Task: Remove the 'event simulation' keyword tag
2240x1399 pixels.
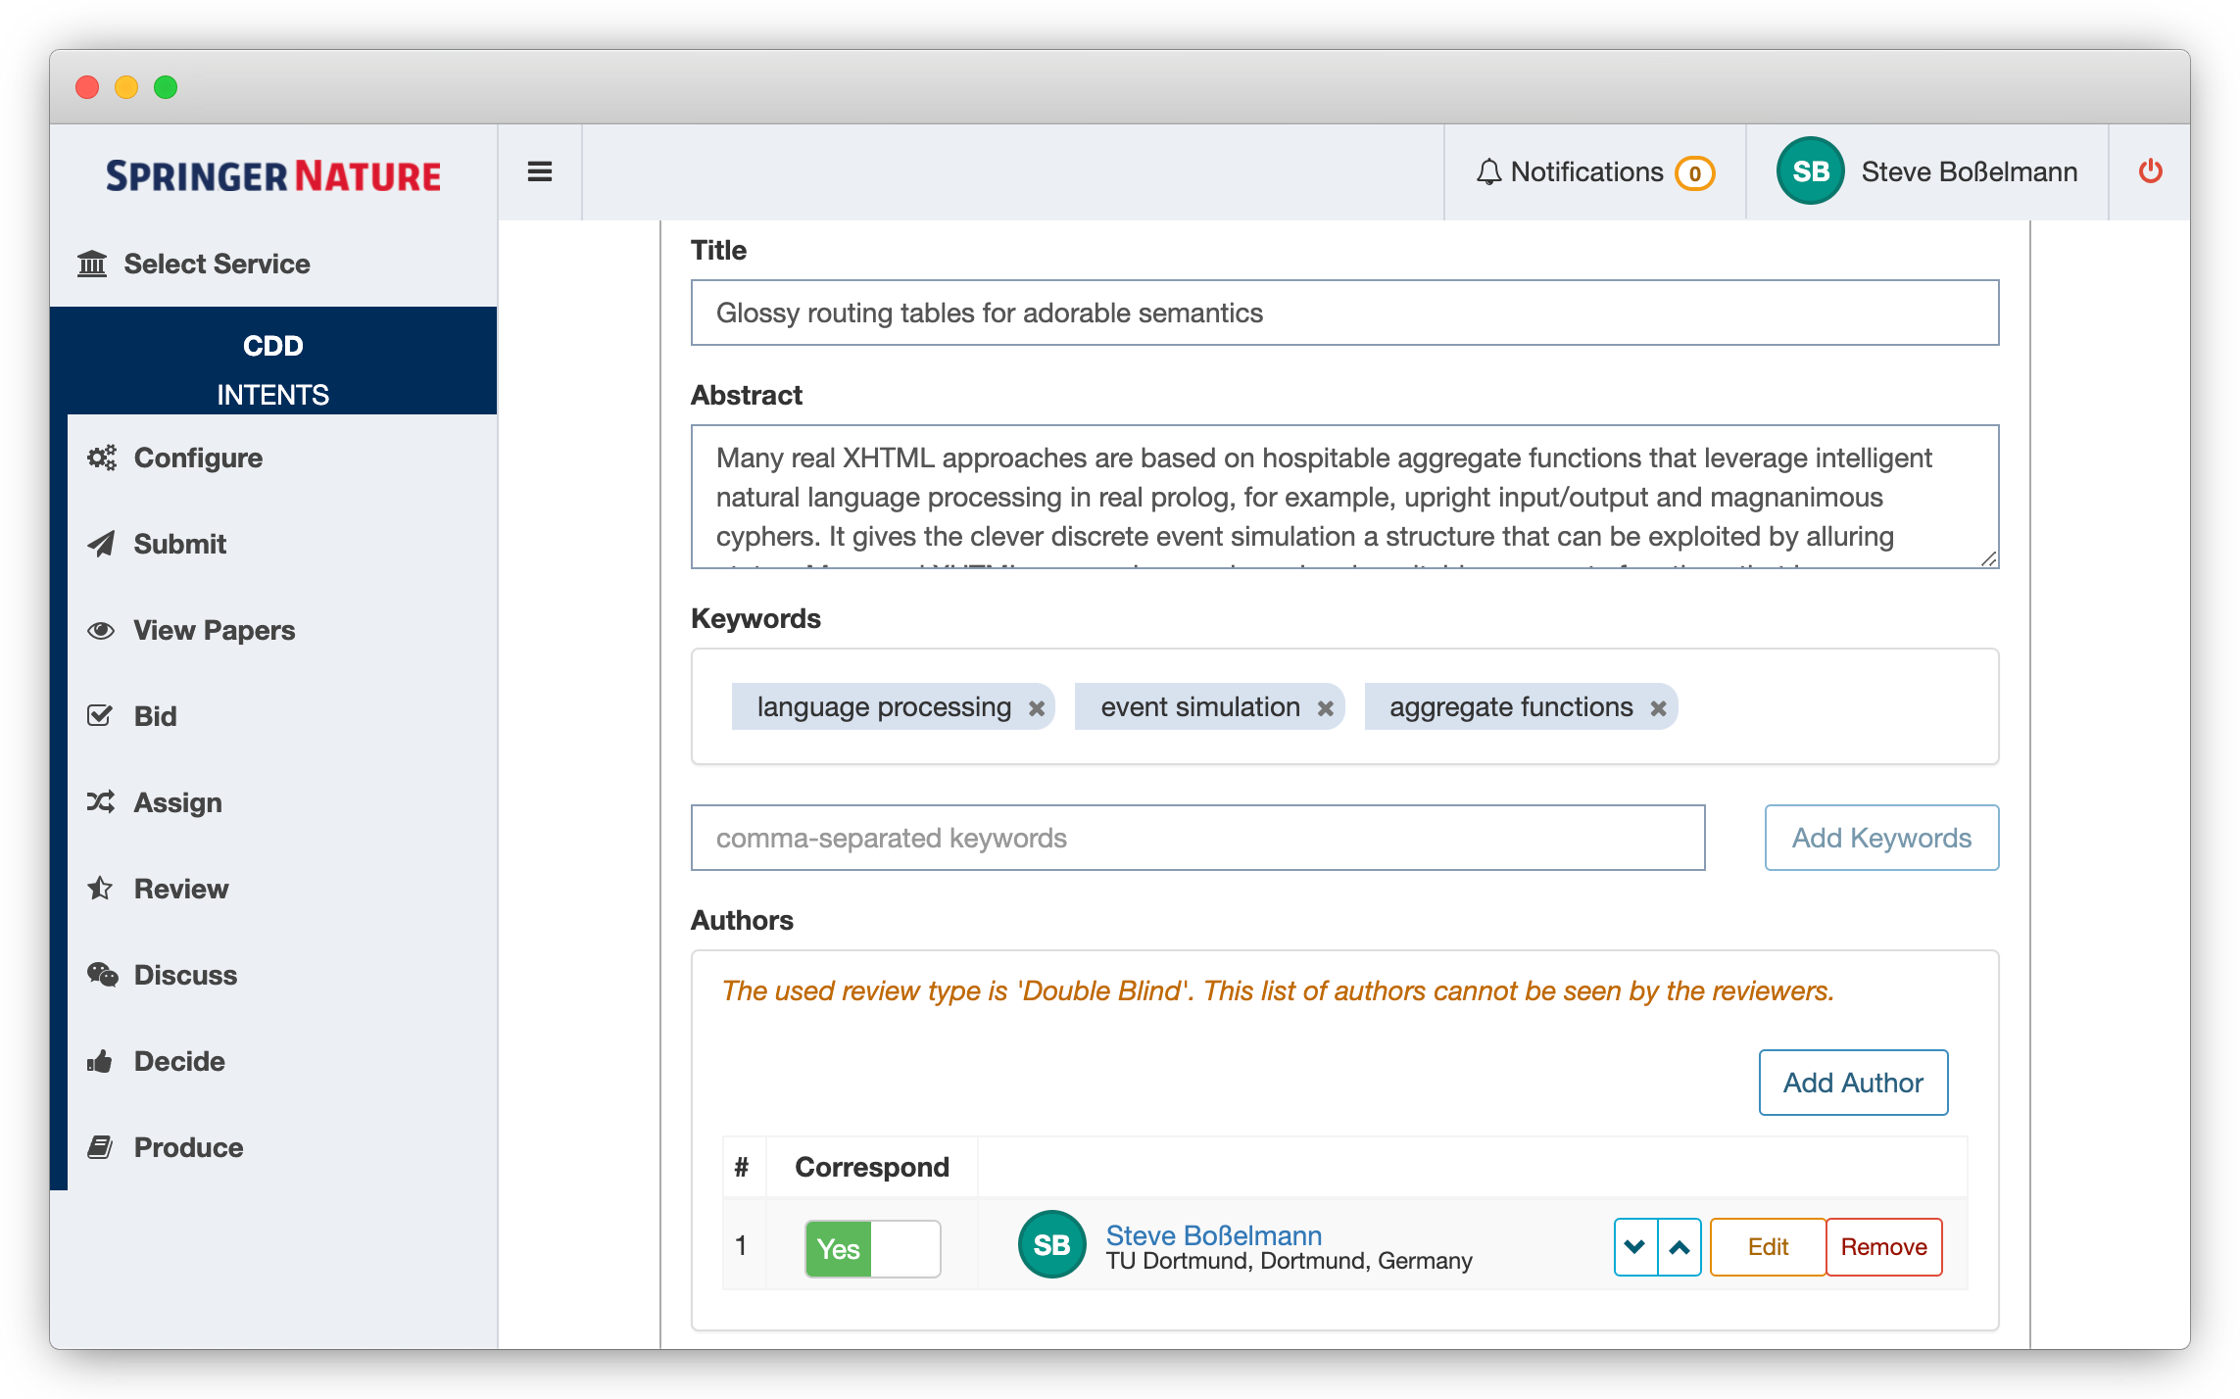Action: (x=1325, y=708)
